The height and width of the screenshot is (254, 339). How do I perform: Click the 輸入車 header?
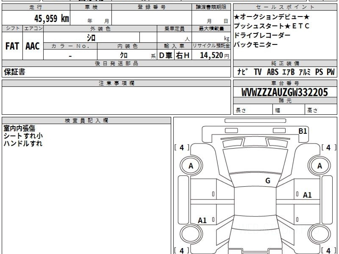174,46
